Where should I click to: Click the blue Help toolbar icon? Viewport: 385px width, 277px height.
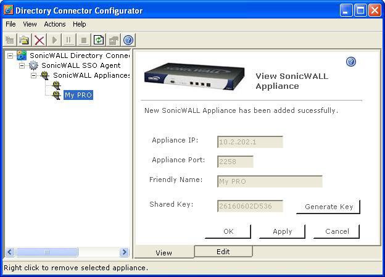click(x=128, y=40)
